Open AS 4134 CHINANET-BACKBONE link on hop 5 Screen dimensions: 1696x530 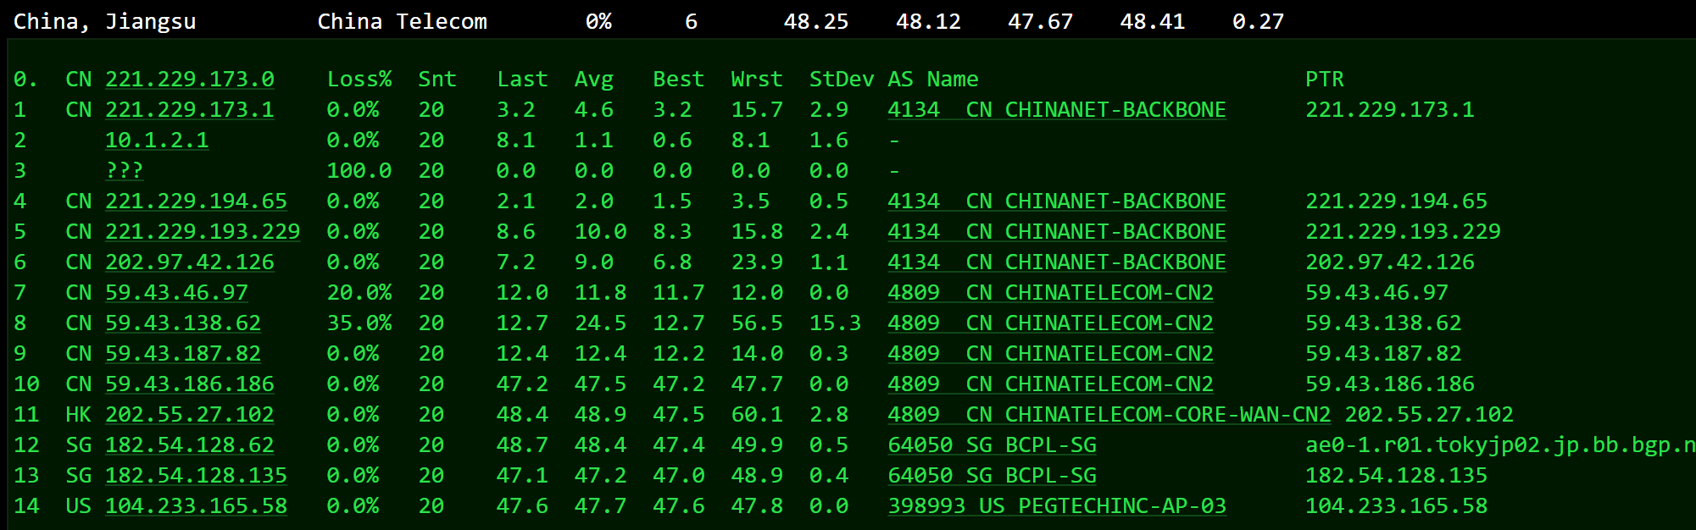(1057, 232)
